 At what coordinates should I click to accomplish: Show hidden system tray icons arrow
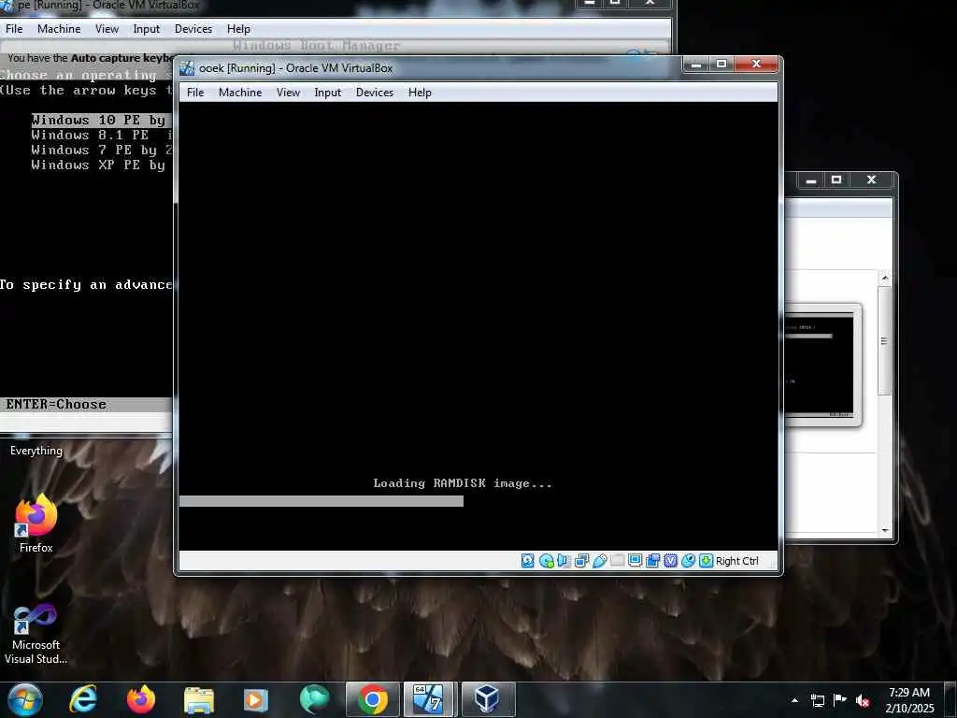point(794,700)
